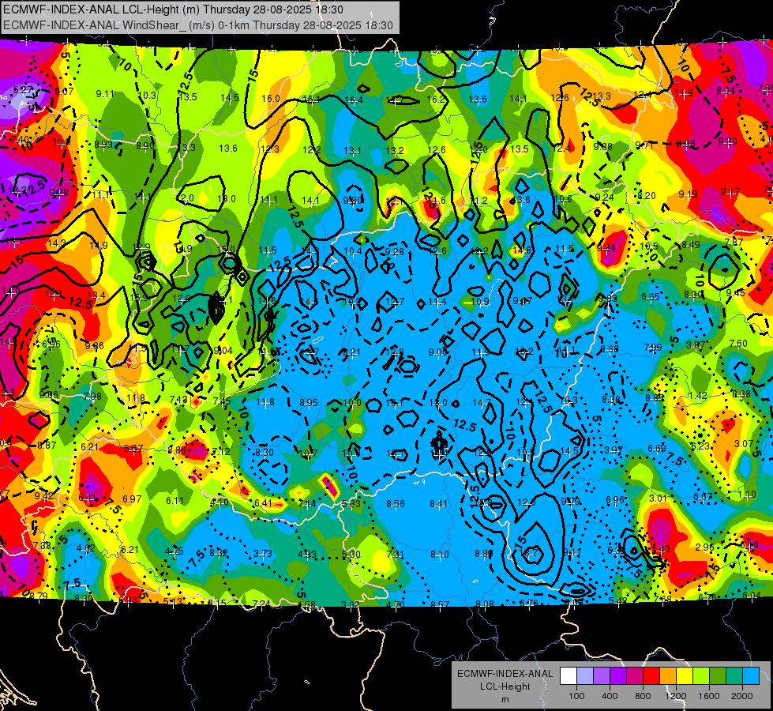Click the grid value 8.07

click(64, 92)
